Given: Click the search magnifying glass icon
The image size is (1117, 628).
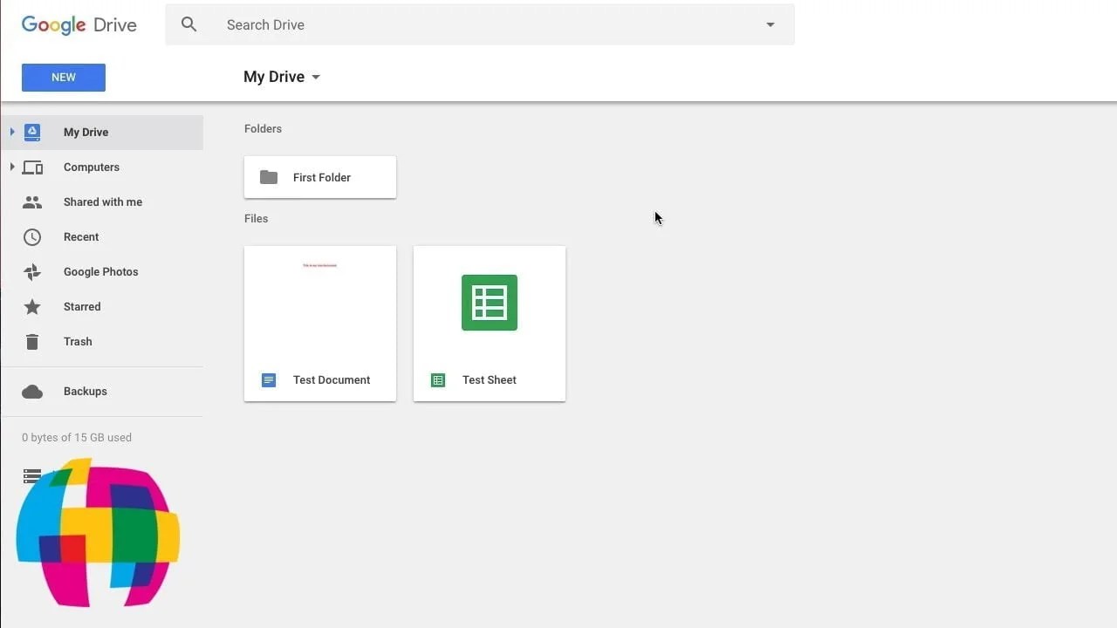Looking at the screenshot, I should click(x=189, y=24).
